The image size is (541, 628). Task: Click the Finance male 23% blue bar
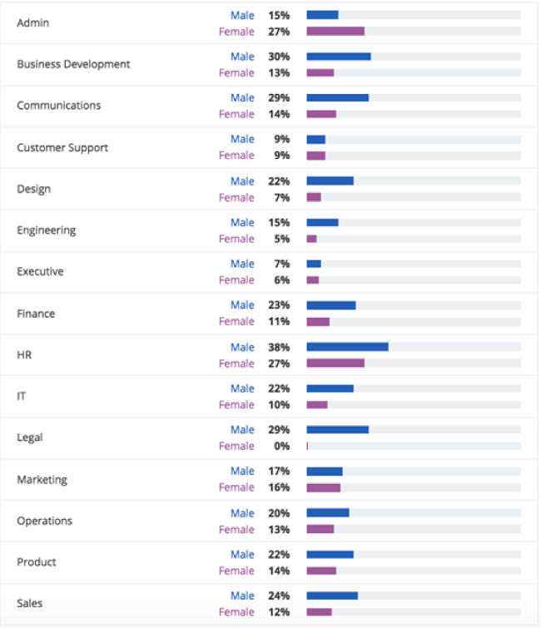click(x=330, y=305)
